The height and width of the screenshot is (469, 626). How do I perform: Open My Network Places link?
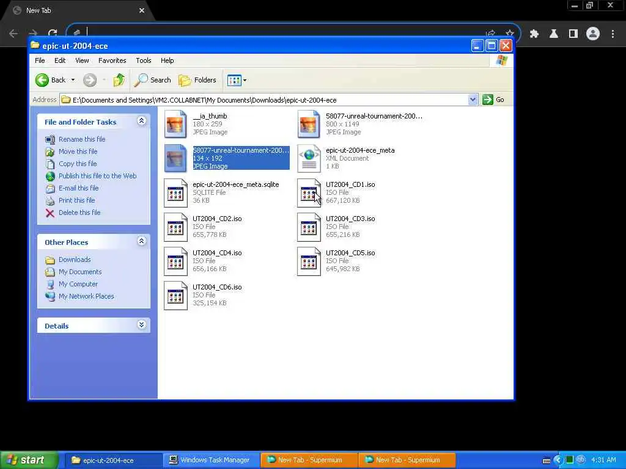(x=86, y=296)
